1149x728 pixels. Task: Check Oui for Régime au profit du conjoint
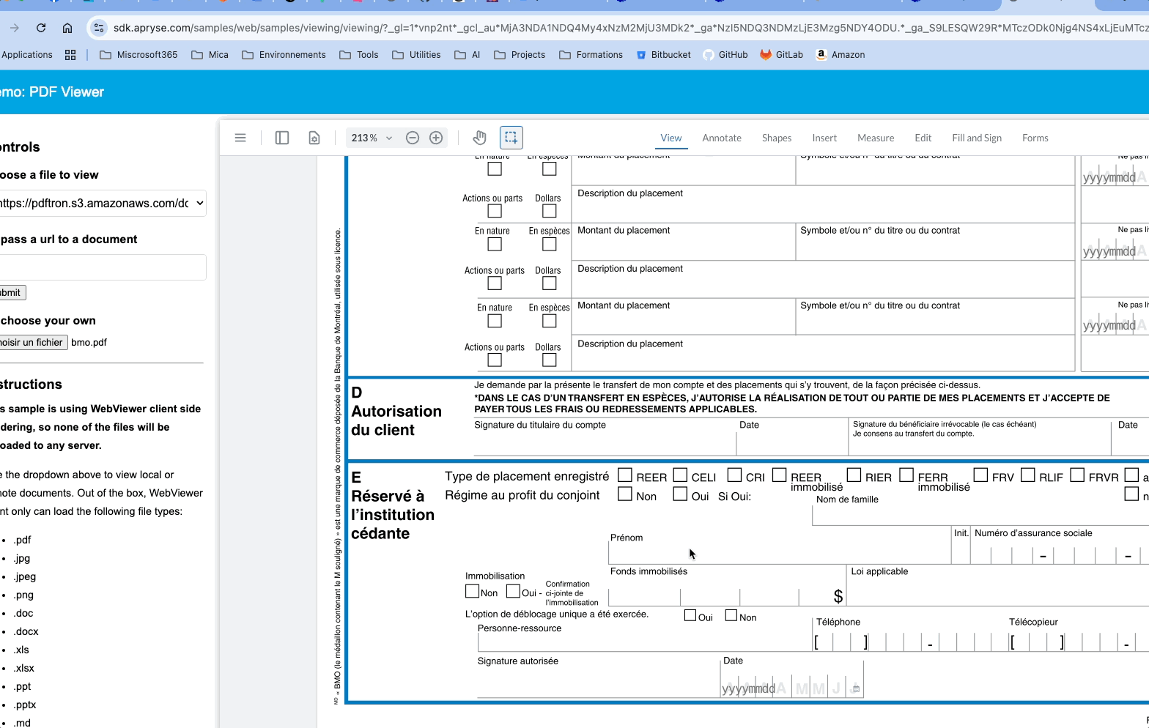coord(680,494)
